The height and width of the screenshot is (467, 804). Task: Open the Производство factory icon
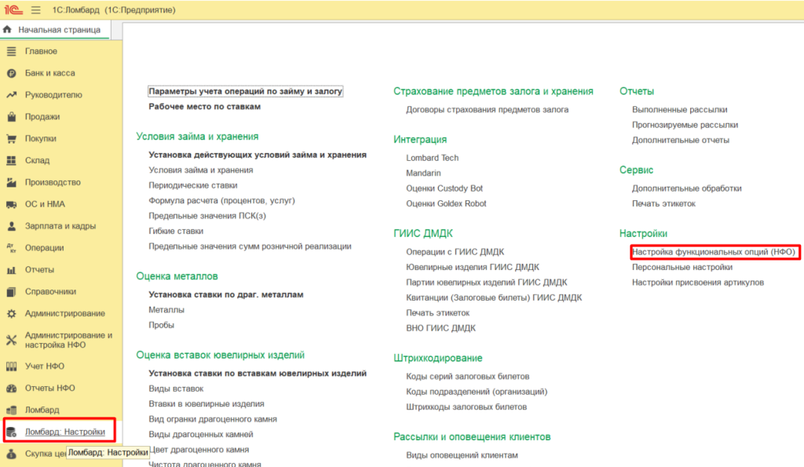(x=11, y=183)
